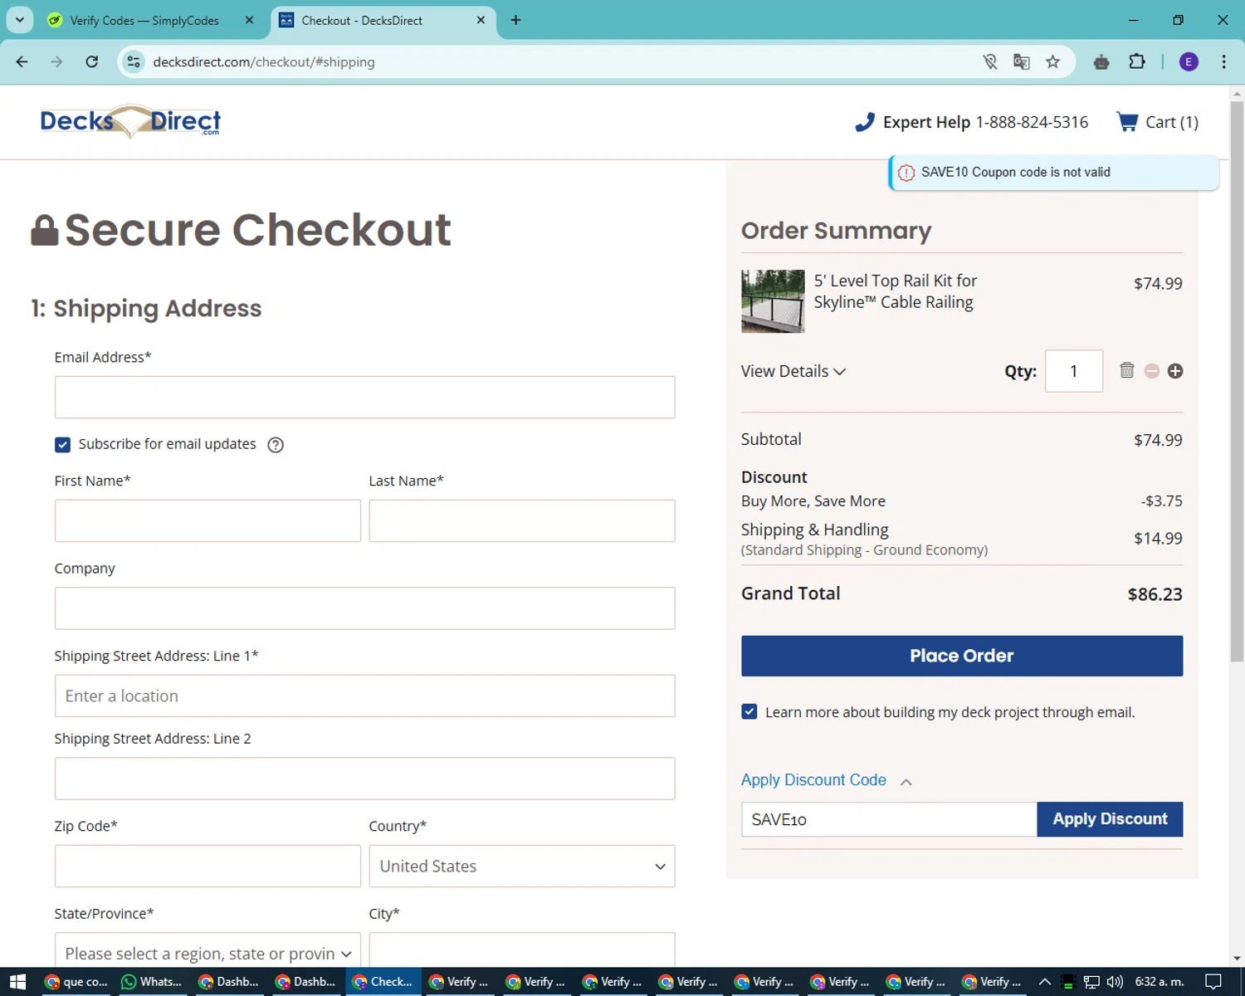Expand View Details for the item
Viewport: 1245px width, 996px height.
[793, 371]
